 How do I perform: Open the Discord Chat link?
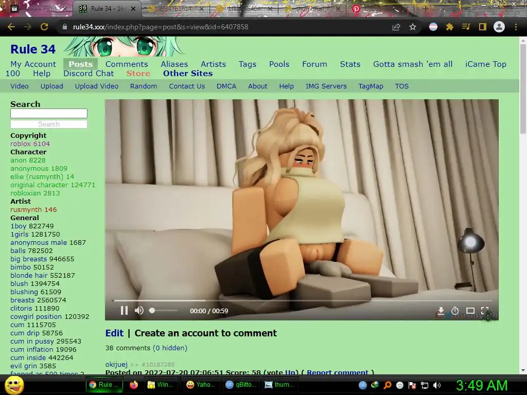(x=89, y=74)
